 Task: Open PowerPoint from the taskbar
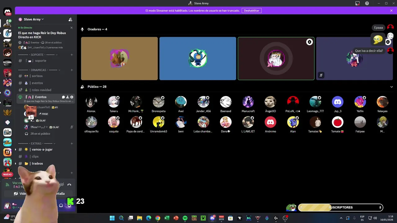click(x=176, y=218)
